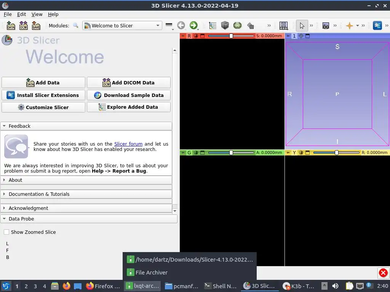Open the Slicer forum link
This screenshot has width=390, height=292.
click(x=128, y=144)
